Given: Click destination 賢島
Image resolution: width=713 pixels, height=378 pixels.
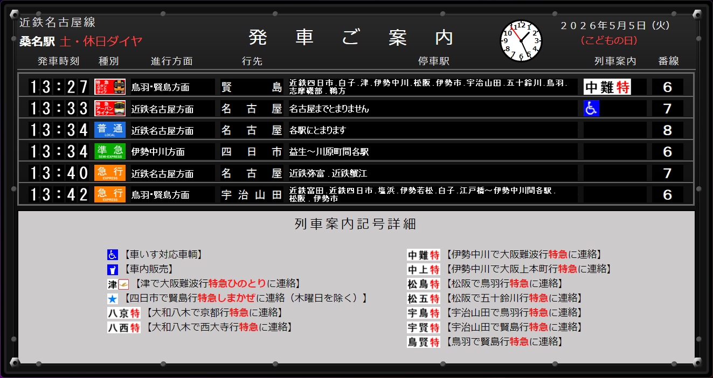Looking at the screenshot, I should pyautogui.click(x=252, y=87).
